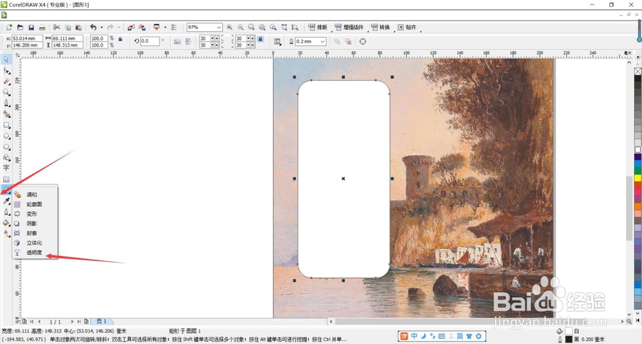Select the Ellipse tool

coord(6,136)
